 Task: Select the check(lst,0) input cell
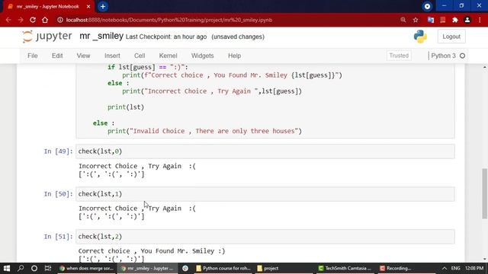(265, 151)
